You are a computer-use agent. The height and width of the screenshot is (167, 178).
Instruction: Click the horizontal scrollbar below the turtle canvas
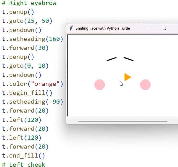(x=123, y=121)
